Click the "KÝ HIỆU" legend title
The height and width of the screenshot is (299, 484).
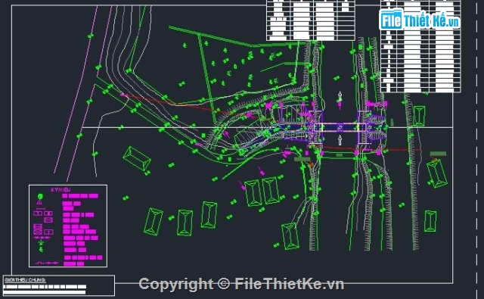(60, 190)
